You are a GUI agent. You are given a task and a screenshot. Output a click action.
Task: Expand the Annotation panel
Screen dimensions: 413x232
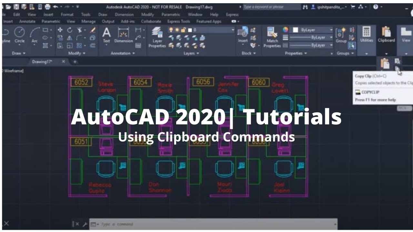point(123,53)
